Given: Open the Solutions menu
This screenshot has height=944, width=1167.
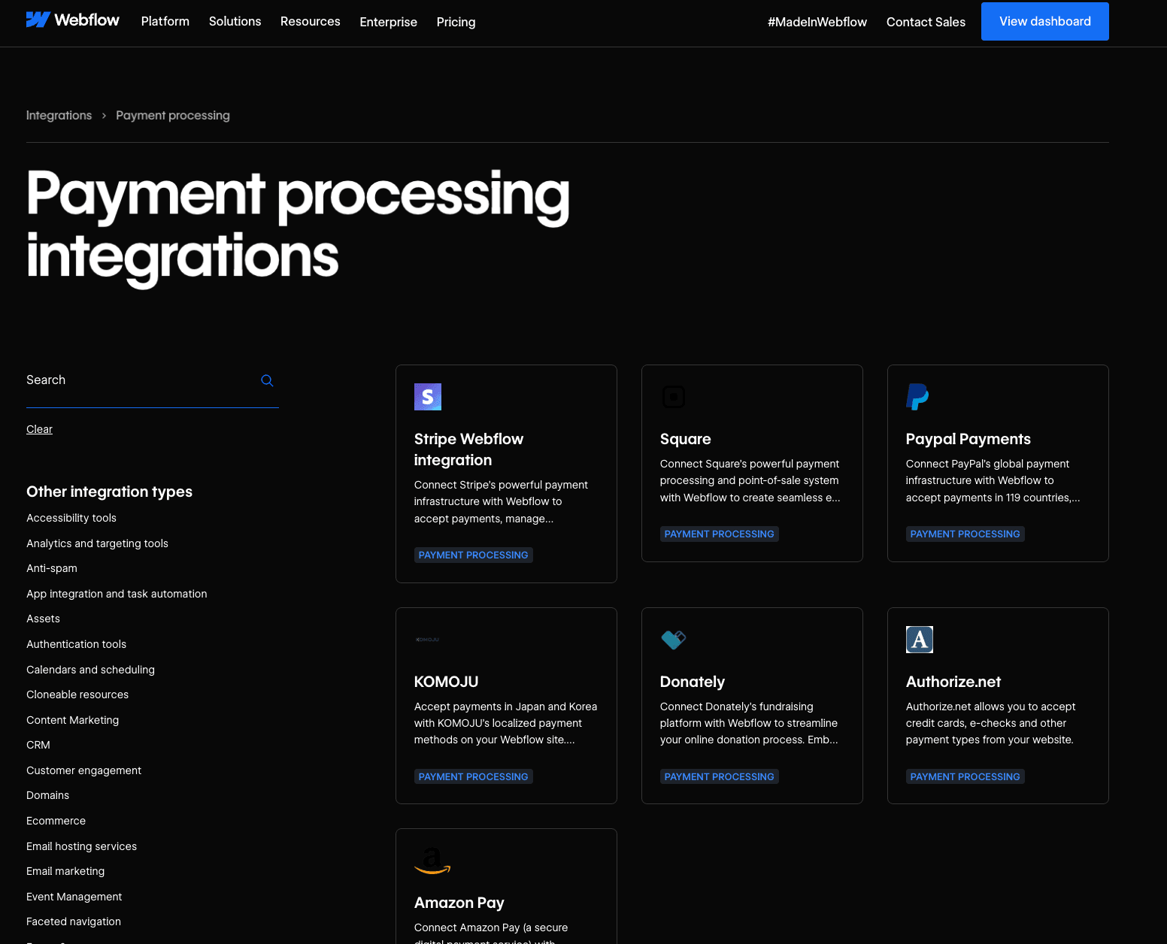Looking at the screenshot, I should [235, 21].
